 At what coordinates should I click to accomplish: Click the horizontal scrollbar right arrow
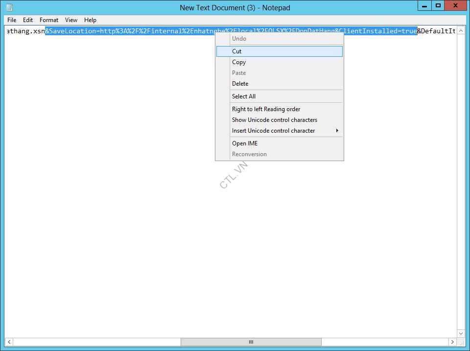[x=452, y=342]
